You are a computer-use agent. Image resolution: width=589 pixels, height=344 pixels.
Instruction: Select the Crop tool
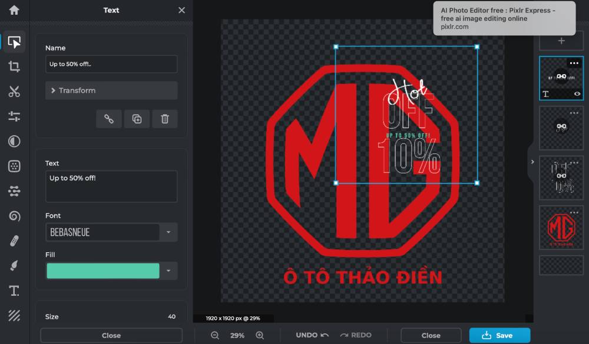14,67
